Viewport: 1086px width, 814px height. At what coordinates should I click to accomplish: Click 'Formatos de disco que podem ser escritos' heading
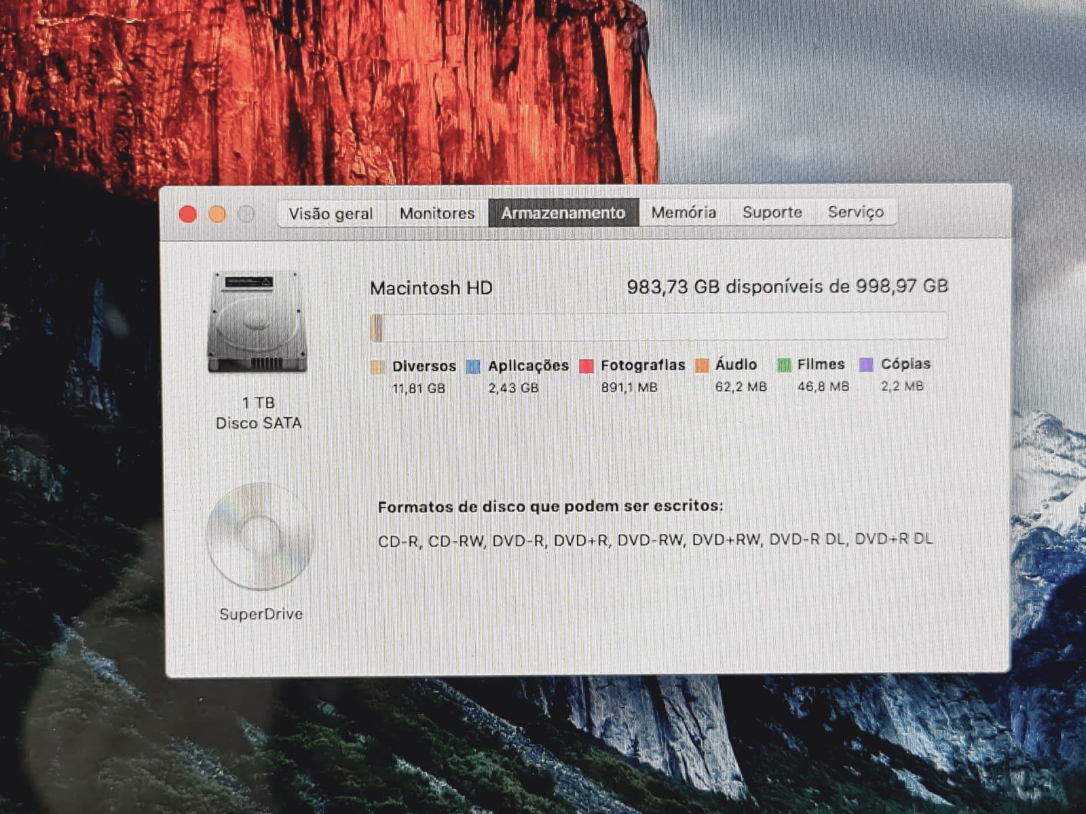tap(550, 507)
